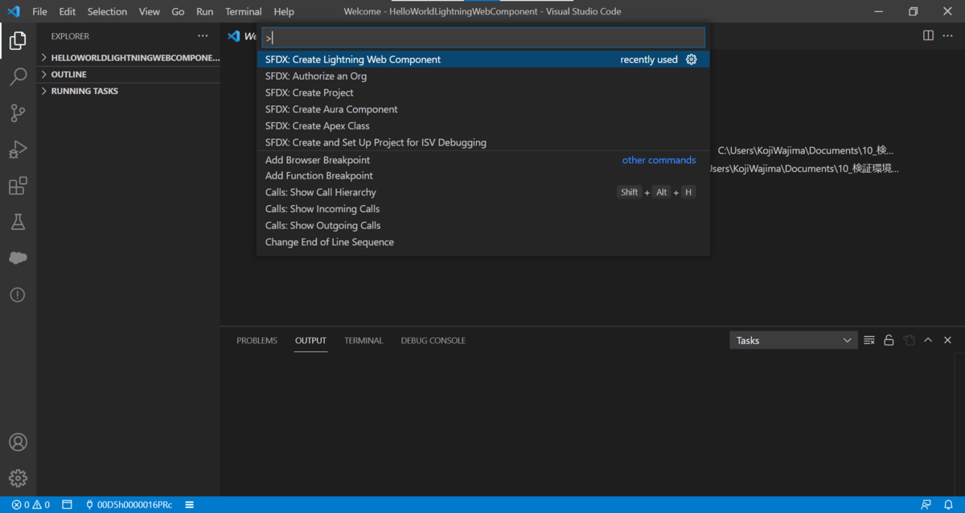The width and height of the screenshot is (965, 513).
Task: Select SFDX: Create Apex Class
Action: [x=483, y=125]
